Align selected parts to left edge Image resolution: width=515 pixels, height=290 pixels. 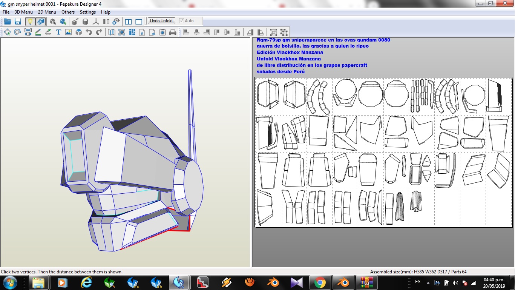(x=186, y=32)
